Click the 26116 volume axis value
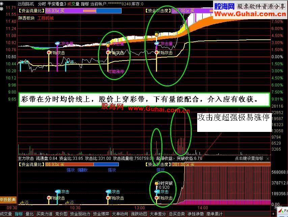The width and height of the screenshot is (288, 217). point(277,106)
